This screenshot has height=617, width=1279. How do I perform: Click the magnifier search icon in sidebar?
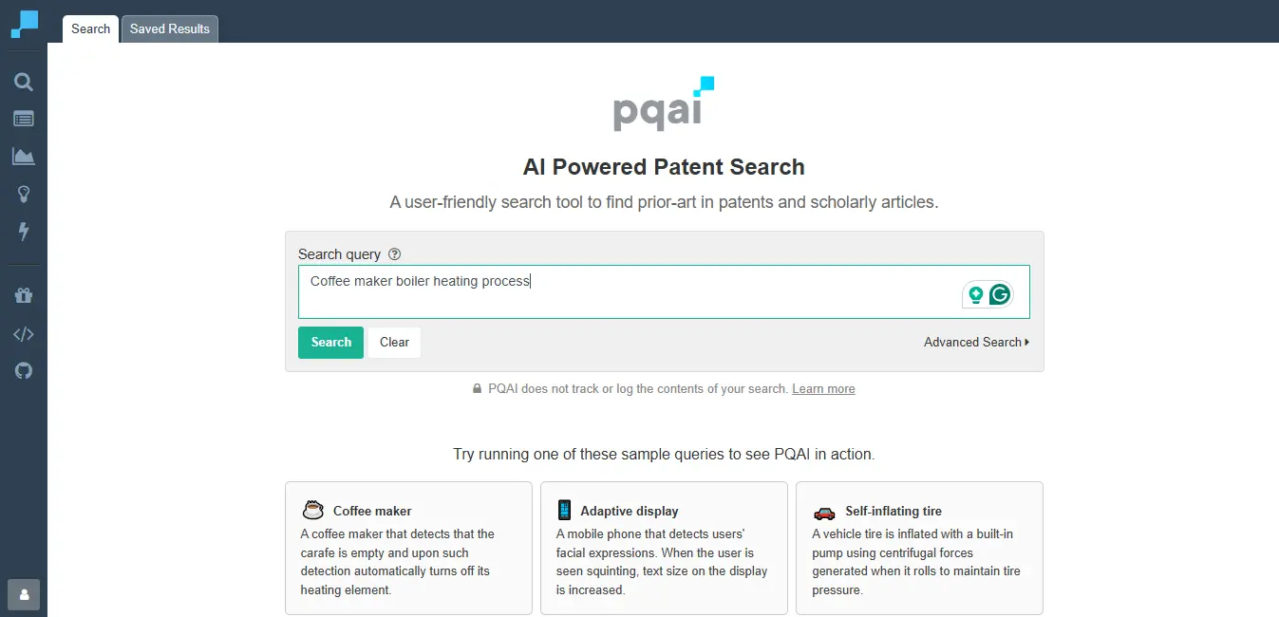(24, 83)
